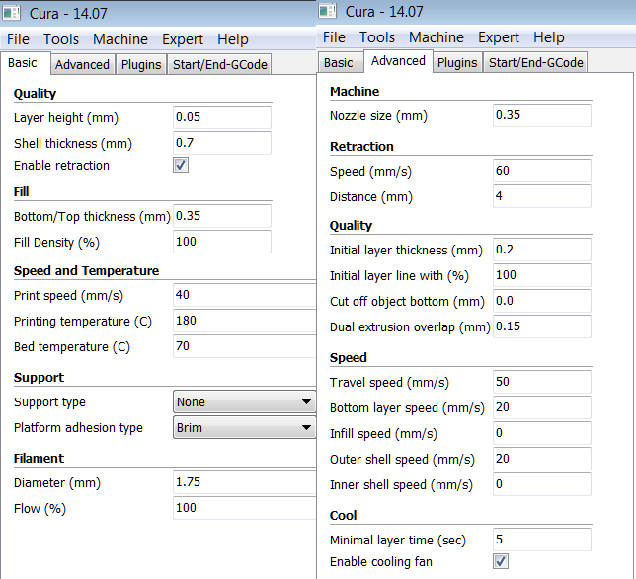Open the Expert menu in the left window
Viewport: 636px width, 579px height.
(183, 39)
